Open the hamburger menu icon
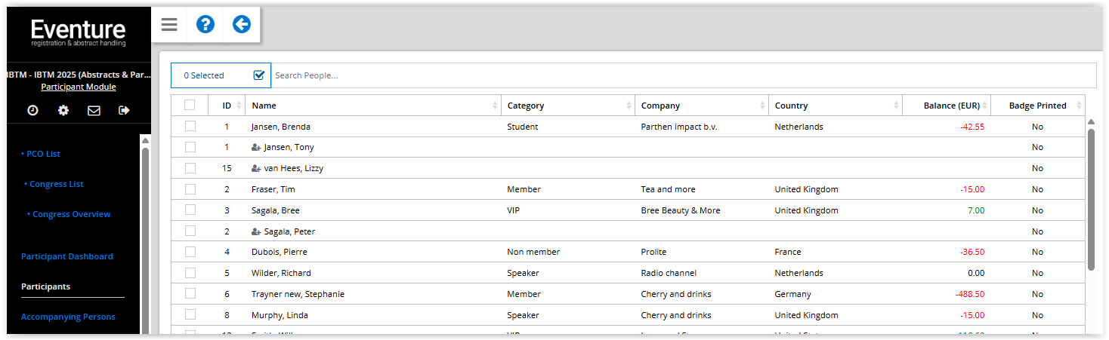The image size is (1109, 340). pos(169,25)
